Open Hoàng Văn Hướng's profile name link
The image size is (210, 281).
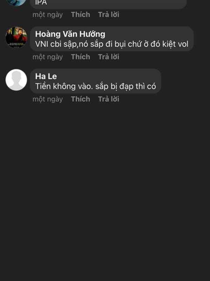pyautogui.click(x=70, y=34)
